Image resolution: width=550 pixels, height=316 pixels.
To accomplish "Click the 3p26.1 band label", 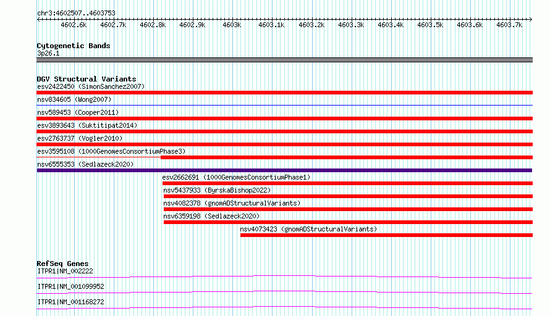I will point(48,53).
